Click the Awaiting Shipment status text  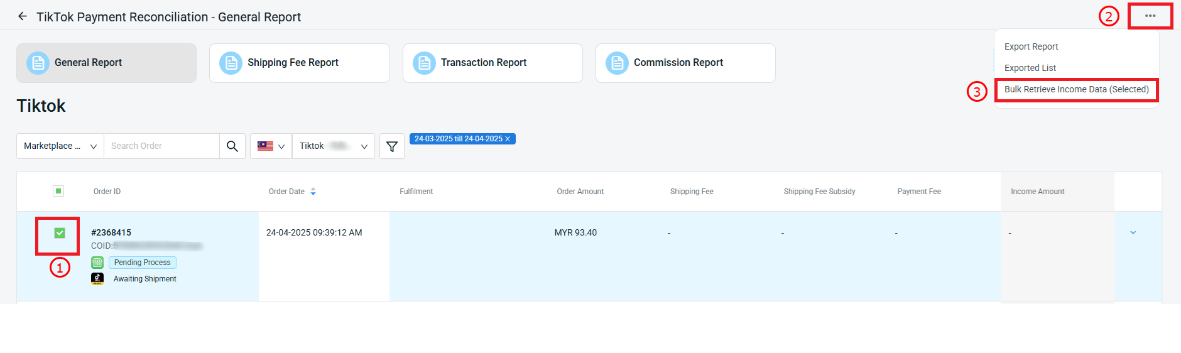click(145, 279)
